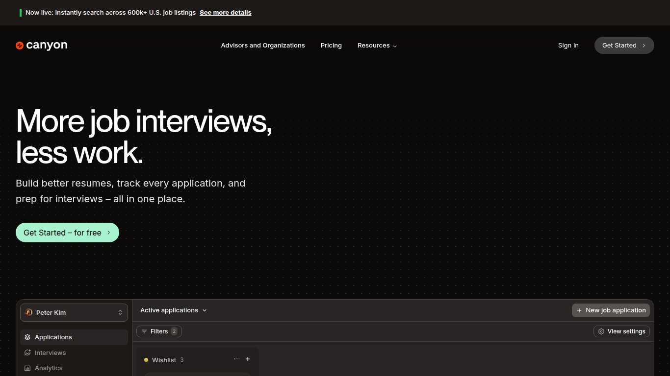Open the Pricing page
Viewport: 670px width, 376px height.
[x=331, y=46]
